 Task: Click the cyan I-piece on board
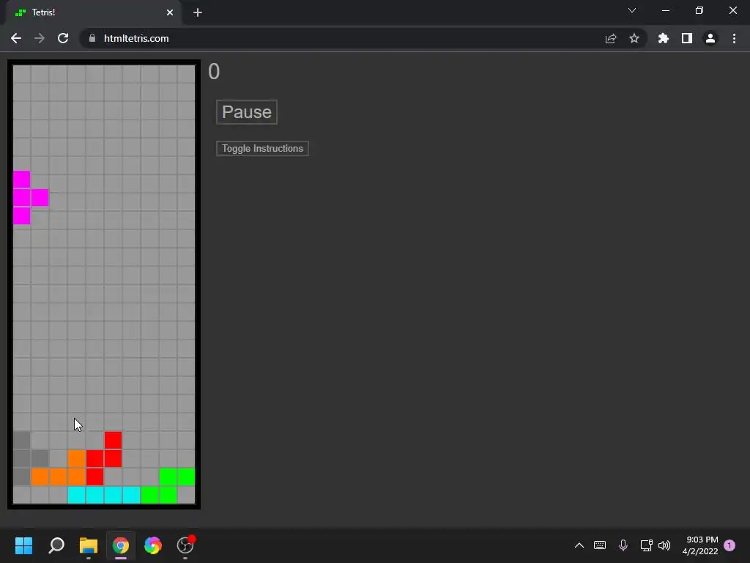click(x=104, y=495)
